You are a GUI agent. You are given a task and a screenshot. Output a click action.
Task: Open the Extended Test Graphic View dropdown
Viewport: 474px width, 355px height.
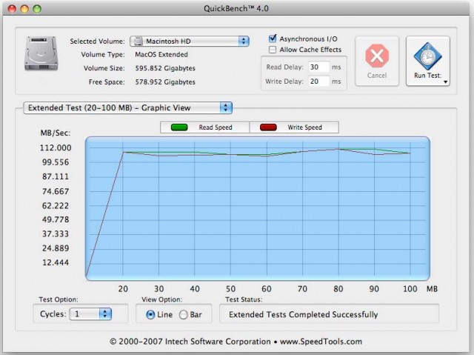pyautogui.click(x=127, y=107)
